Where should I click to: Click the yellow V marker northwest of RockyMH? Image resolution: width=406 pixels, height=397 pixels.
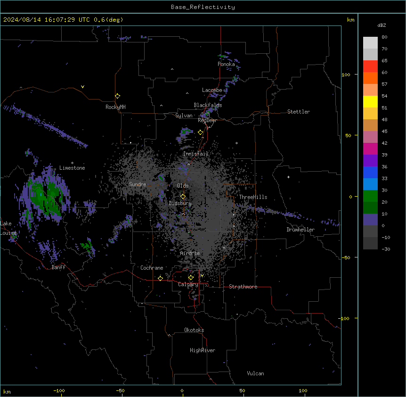(82, 87)
